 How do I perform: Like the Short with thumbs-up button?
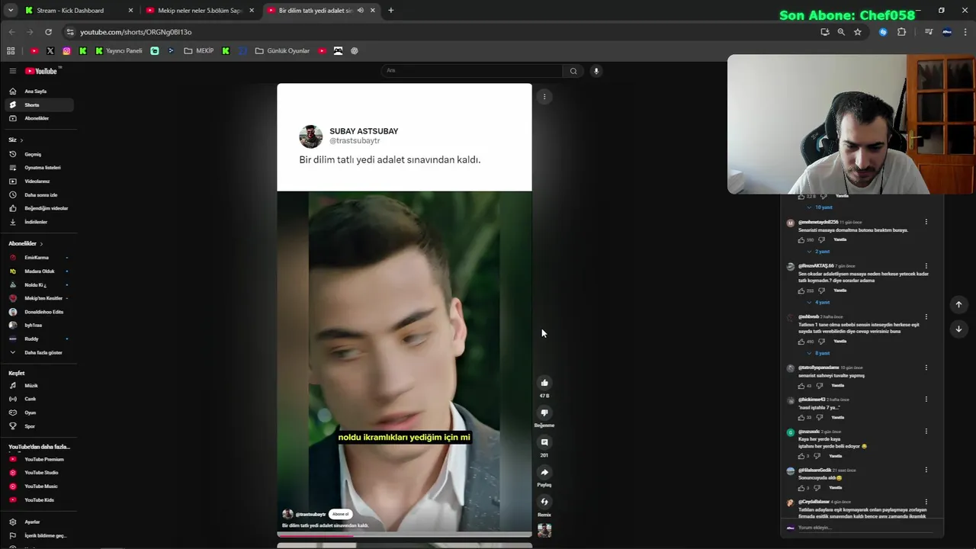(544, 383)
